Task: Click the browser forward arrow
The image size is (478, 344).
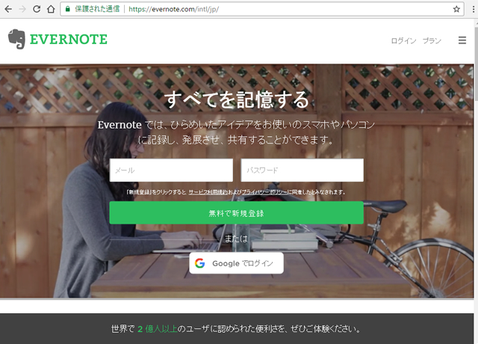Action: pyautogui.click(x=22, y=9)
